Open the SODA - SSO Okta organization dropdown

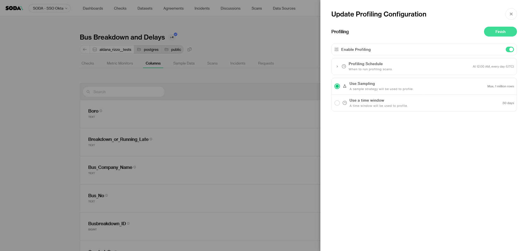pos(50,8)
